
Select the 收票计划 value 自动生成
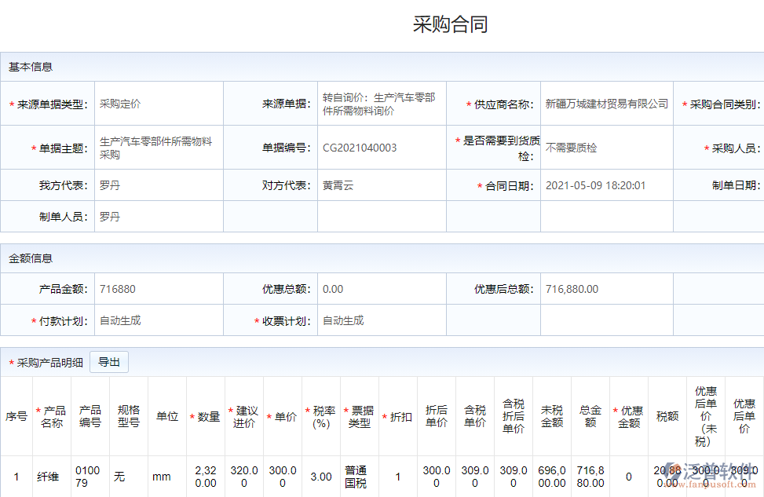coord(343,320)
